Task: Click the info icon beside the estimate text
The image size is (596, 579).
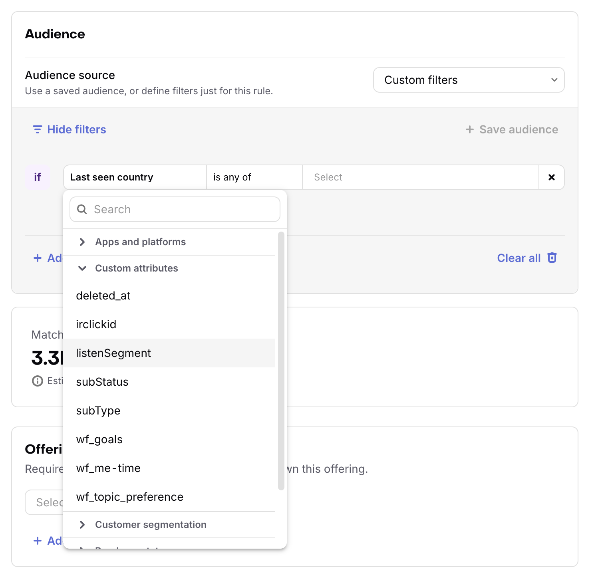Action: [x=37, y=381]
